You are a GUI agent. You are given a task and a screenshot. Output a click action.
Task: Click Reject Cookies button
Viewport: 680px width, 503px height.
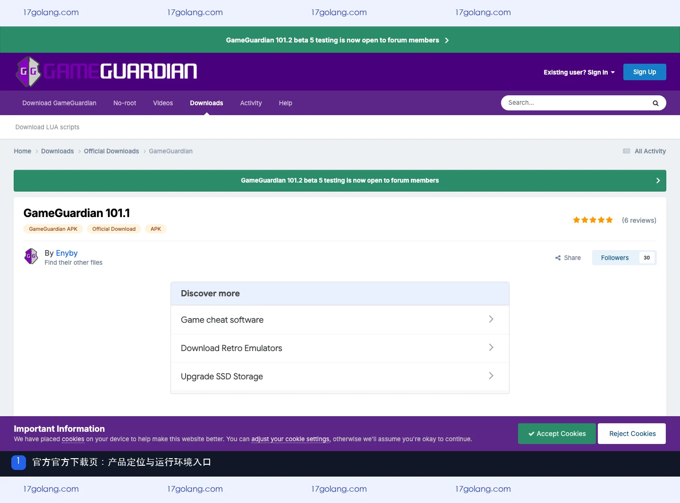pyautogui.click(x=632, y=434)
